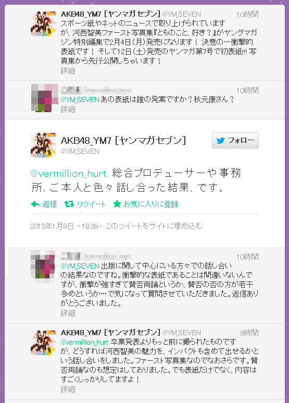289x403 pixels.
Task: Click the このツイートをサイトに埋め込む link
Action: (x=154, y=226)
